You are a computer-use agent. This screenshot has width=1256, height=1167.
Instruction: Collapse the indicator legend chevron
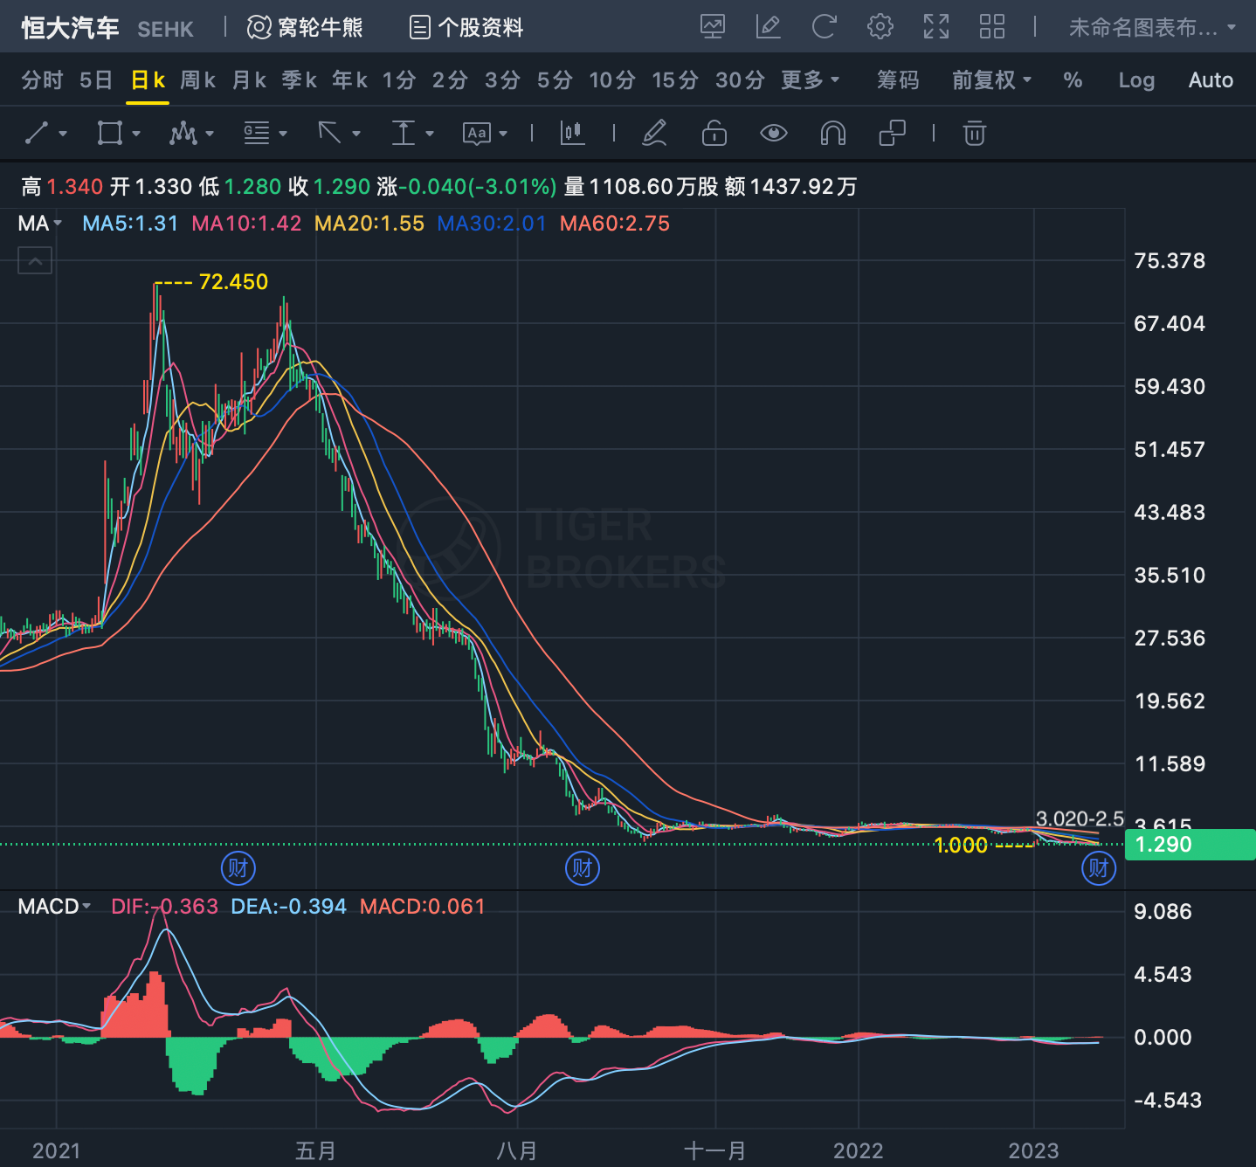pyautogui.click(x=35, y=260)
